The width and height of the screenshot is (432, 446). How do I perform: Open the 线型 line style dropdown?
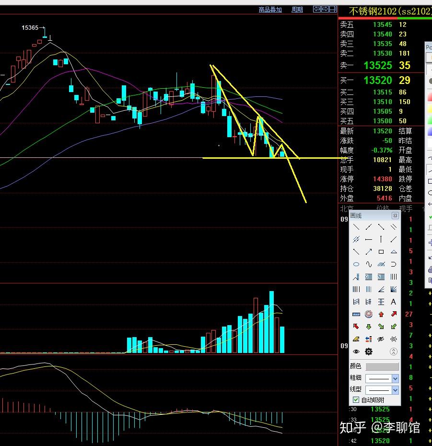[382, 390]
